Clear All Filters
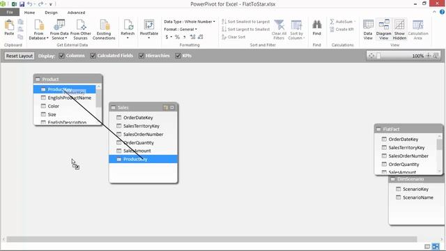This screenshot has width=446, height=251. click(279, 29)
